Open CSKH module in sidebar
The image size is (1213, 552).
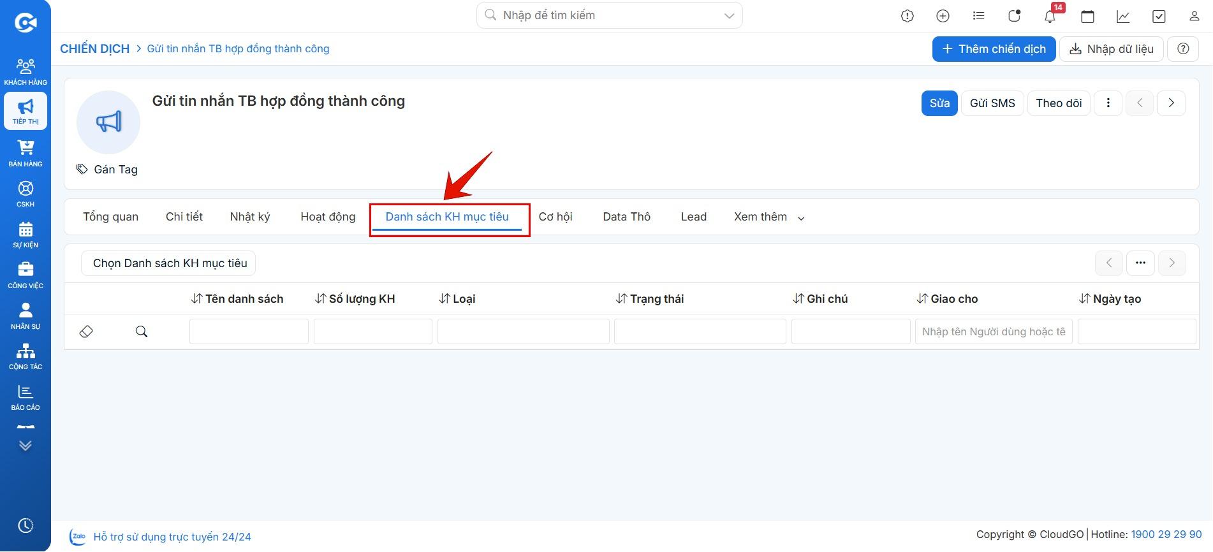(x=26, y=194)
